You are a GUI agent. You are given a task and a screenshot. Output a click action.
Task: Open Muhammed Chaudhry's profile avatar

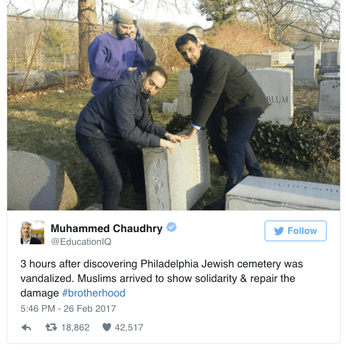coord(33,233)
